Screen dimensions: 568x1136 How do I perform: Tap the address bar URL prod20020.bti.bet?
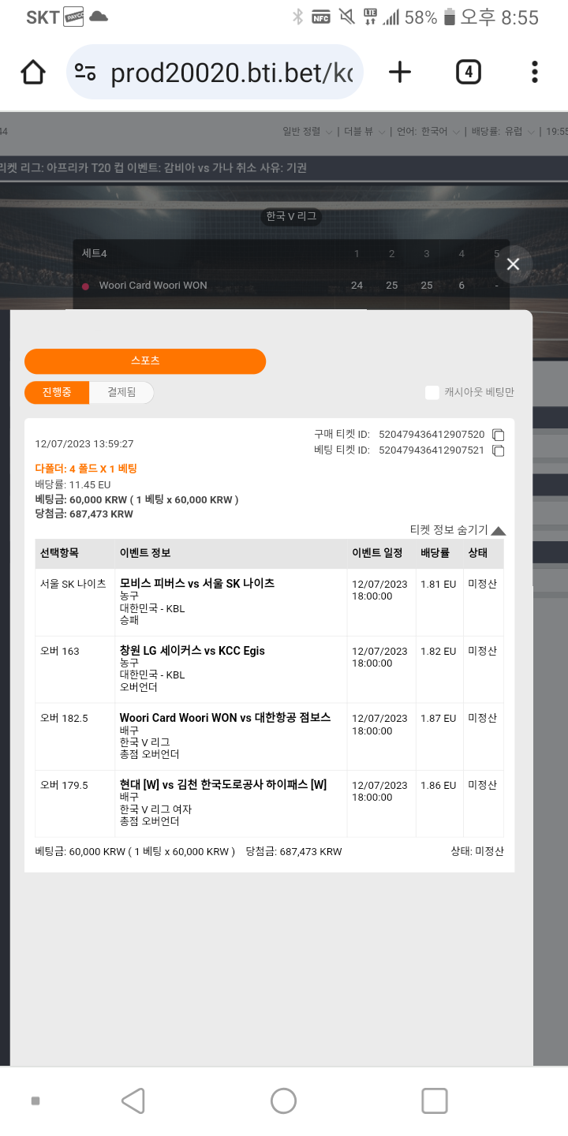click(231, 73)
